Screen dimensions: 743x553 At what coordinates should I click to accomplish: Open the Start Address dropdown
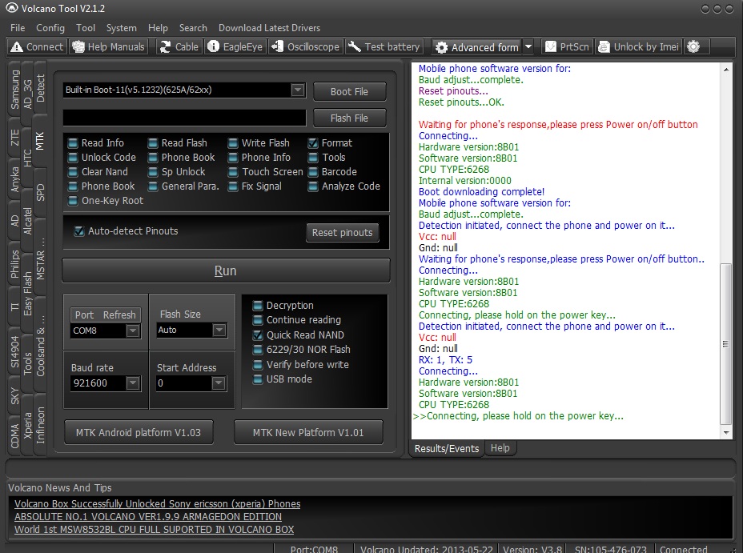[219, 383]
